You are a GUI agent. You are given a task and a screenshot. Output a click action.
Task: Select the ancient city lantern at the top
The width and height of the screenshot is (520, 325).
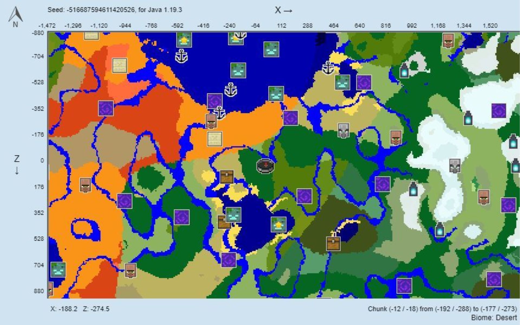(404, 70)
